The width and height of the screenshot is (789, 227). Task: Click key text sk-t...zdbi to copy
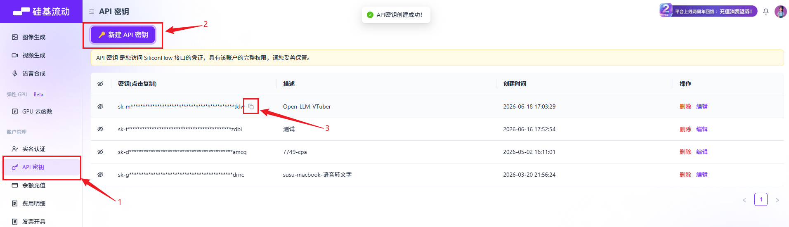tap(180, 129)
